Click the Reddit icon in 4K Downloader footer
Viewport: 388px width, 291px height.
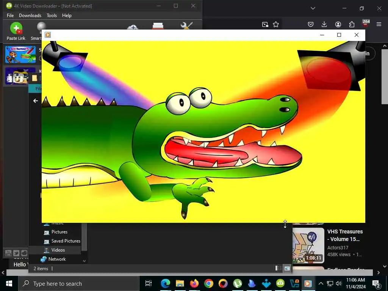click(x=24, y=253)
